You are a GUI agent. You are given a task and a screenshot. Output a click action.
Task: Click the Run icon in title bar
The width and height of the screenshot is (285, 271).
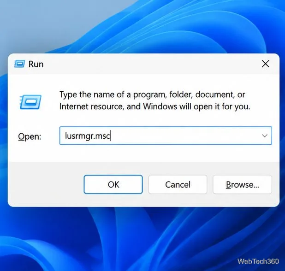pyautogui.click(x=19, y=64)
